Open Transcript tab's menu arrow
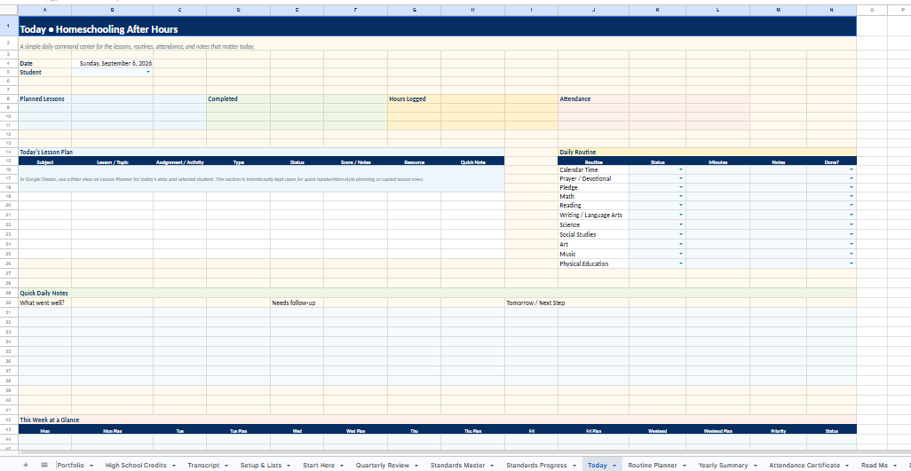 226,466
